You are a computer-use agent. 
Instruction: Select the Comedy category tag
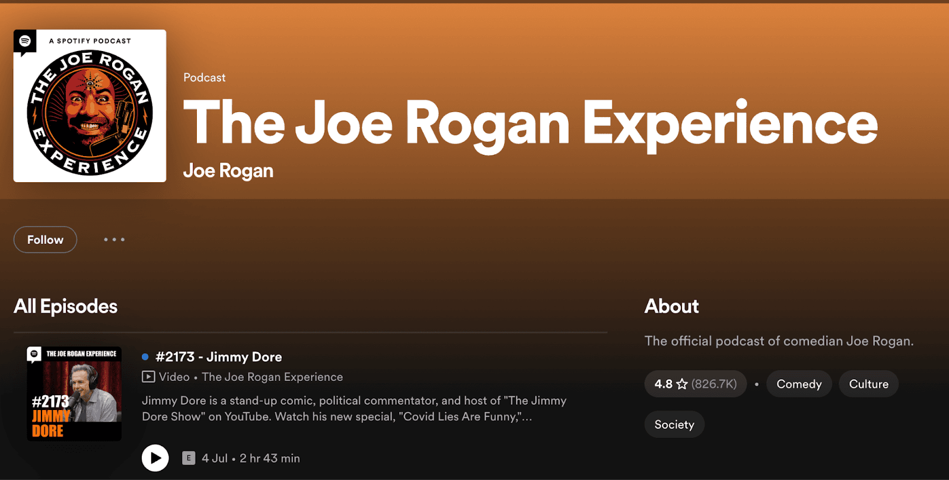point(799,384)
